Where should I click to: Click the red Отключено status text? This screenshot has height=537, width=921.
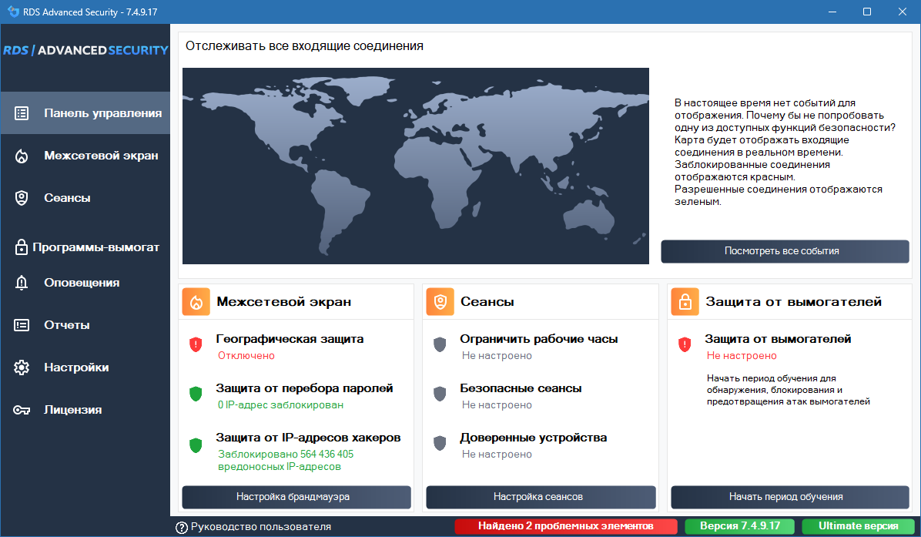[x=246, y=355]
